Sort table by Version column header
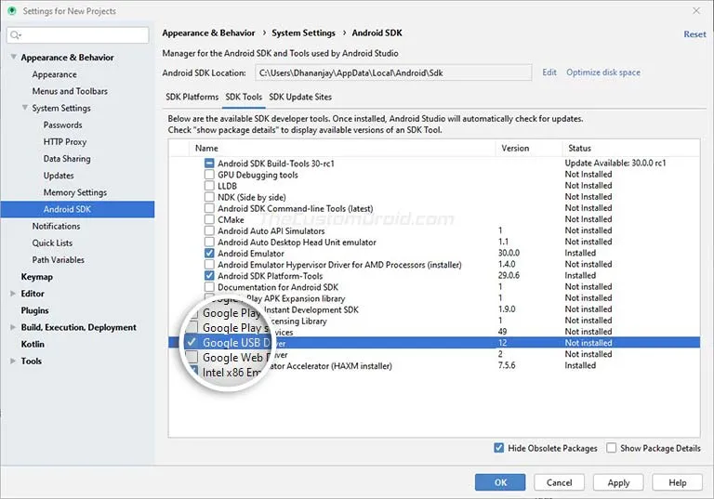This screenshot has width=714, height=499. pos(529,148)
